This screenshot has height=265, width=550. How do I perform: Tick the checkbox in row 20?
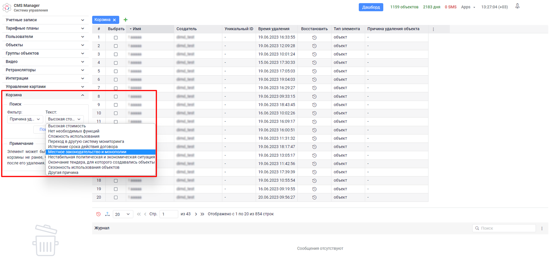(x=116, y=197)
